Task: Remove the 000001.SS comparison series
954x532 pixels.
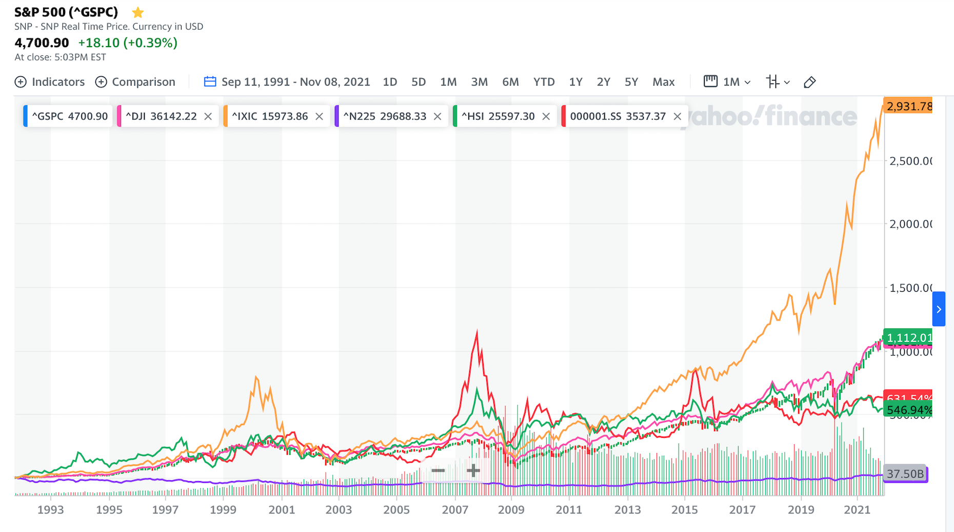Action: pos(677,116)
